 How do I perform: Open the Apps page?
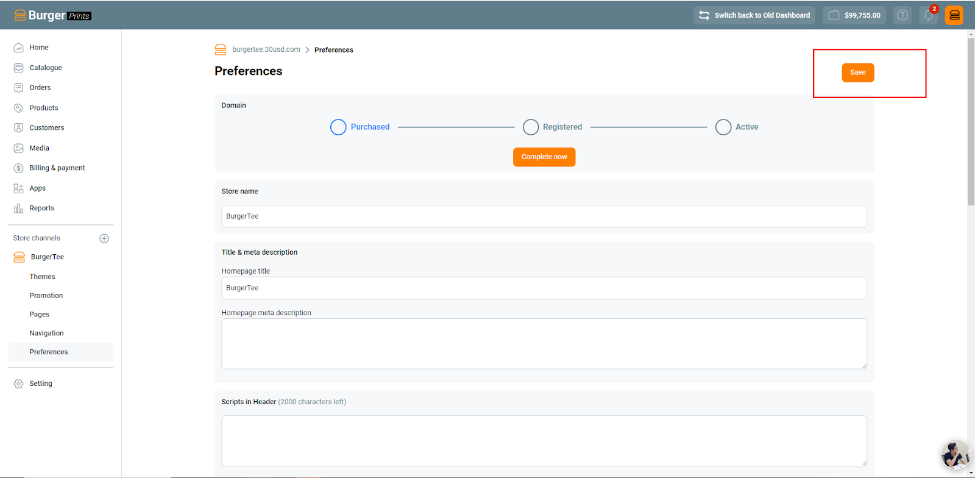tap(38, 188)
